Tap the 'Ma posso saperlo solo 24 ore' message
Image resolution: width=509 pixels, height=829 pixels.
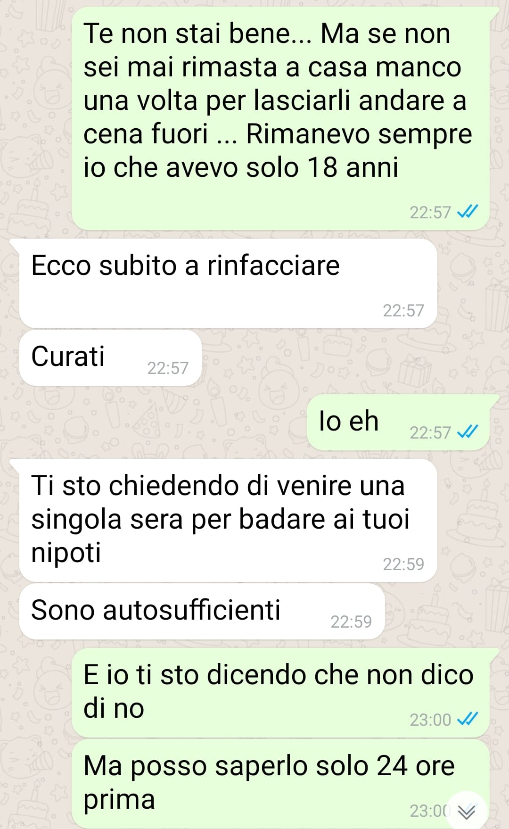click(280, 784)
